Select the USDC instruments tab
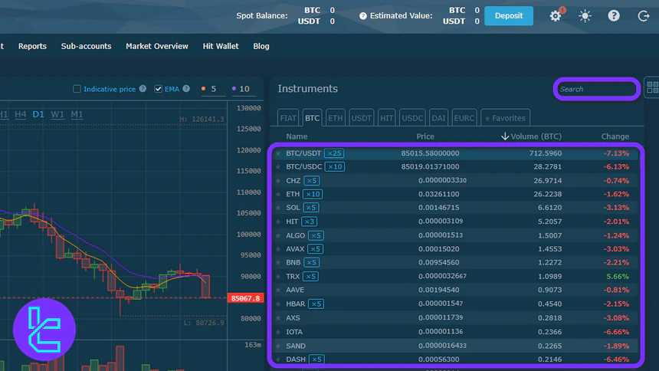Viewport: 659px width, 371px height. tap(412, 118)
